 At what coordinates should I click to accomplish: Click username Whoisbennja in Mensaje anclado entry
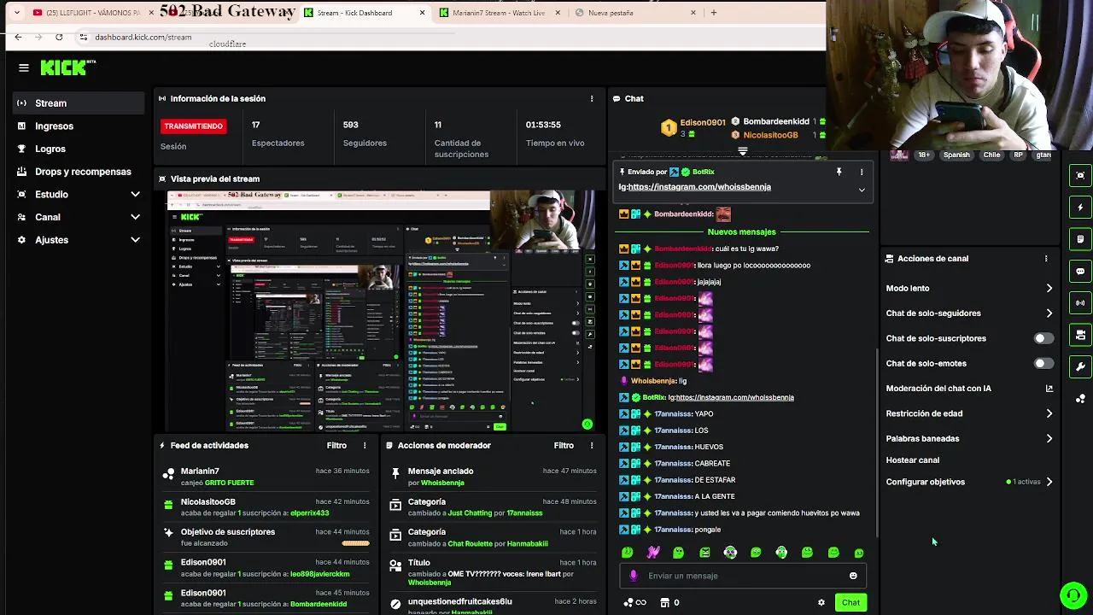pyautogui.click(x=442, y=483)
